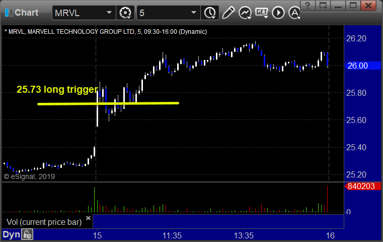This screenshot has width=383, height=242.
Task: Open the symbol settings gear icon
Action: (125, 13)
